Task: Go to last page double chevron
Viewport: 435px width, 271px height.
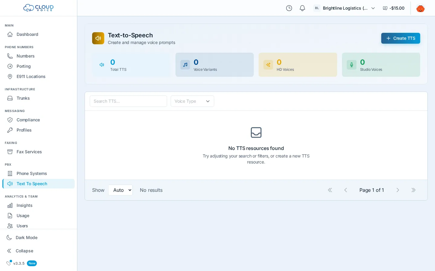Action: click(x=414, y=190)
